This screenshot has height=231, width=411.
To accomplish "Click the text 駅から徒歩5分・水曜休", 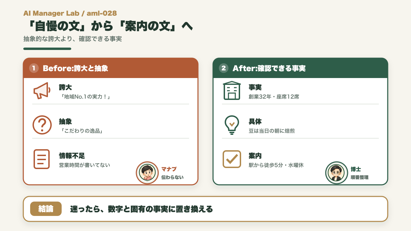I will click(x=276, y=165).
